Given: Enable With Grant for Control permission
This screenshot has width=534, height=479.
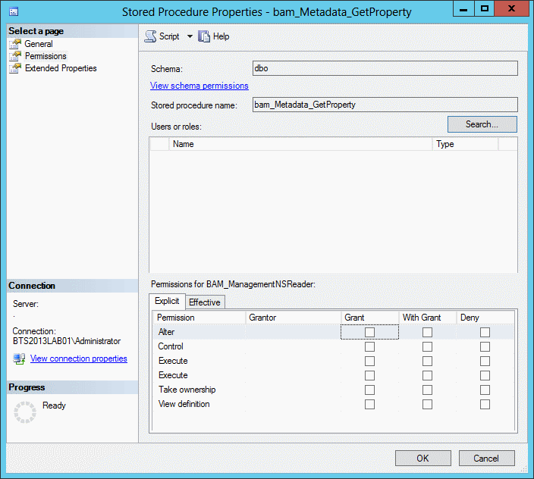Looking at the screenshot, I should pos(427,346).
